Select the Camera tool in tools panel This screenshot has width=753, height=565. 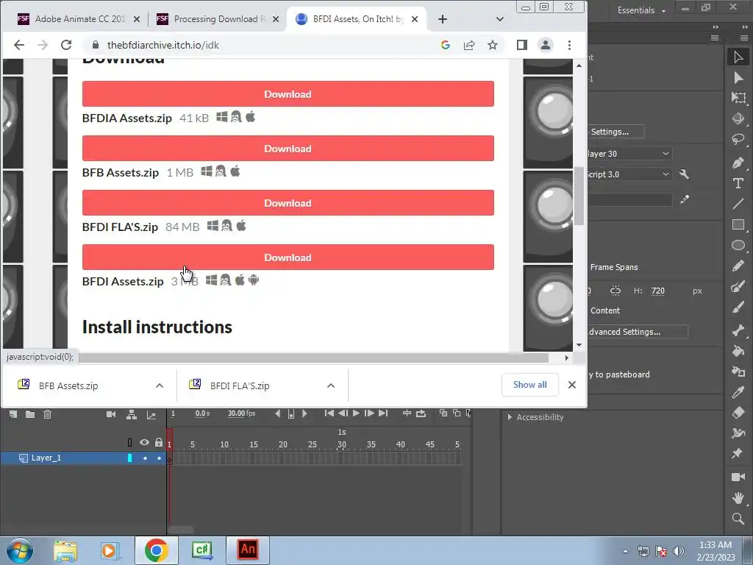pos(738,477)
